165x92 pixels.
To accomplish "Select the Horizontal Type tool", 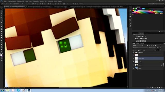I will coord(2,43).
